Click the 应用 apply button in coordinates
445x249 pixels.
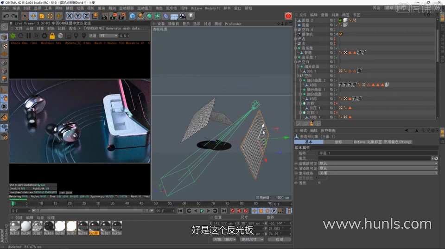[x=279, y=240]
